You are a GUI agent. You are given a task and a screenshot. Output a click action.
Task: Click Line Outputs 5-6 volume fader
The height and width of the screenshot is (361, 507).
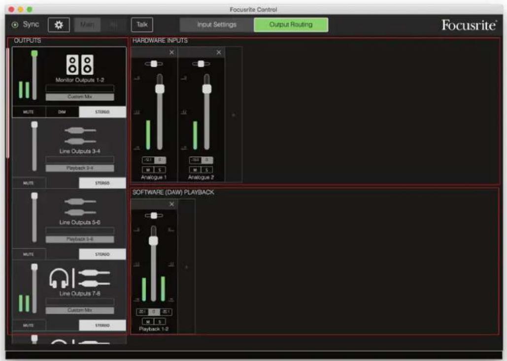[34, 196]
